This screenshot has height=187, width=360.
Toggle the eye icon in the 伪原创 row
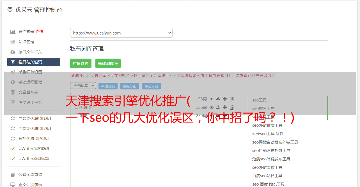click(212, 107)
